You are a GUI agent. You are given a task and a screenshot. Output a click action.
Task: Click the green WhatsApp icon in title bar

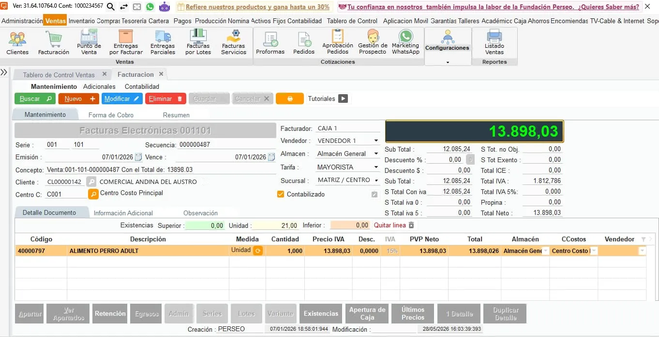click(x=150, y=7)
